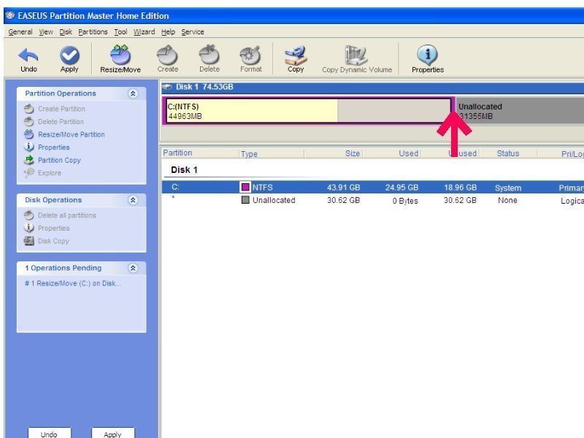
Task: Click the Undo button at sidebar bottom
Action: click(x=49, y=433)
